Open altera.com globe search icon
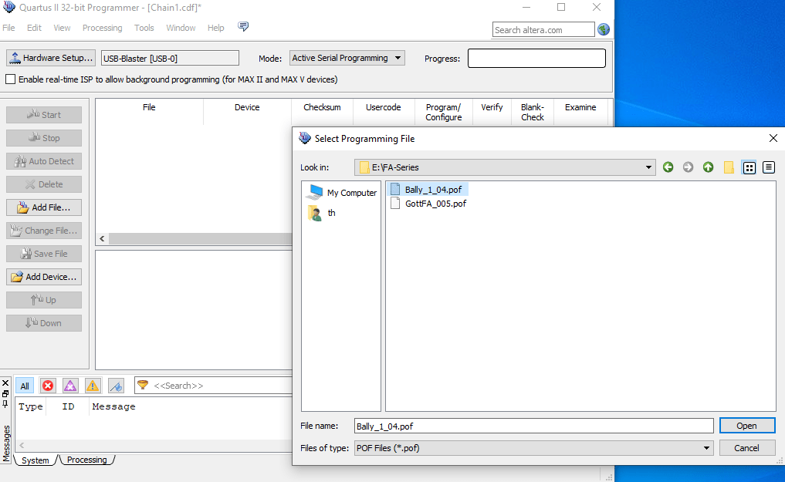Viewport: 785px width, 482px height. click(x=604, y=29)
